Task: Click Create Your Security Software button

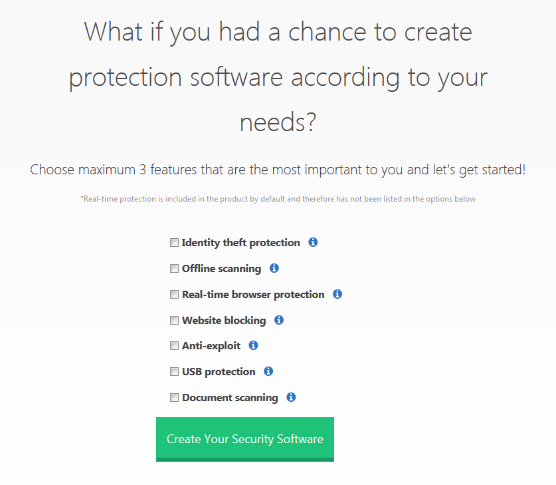Action: (x=245, y=439)
